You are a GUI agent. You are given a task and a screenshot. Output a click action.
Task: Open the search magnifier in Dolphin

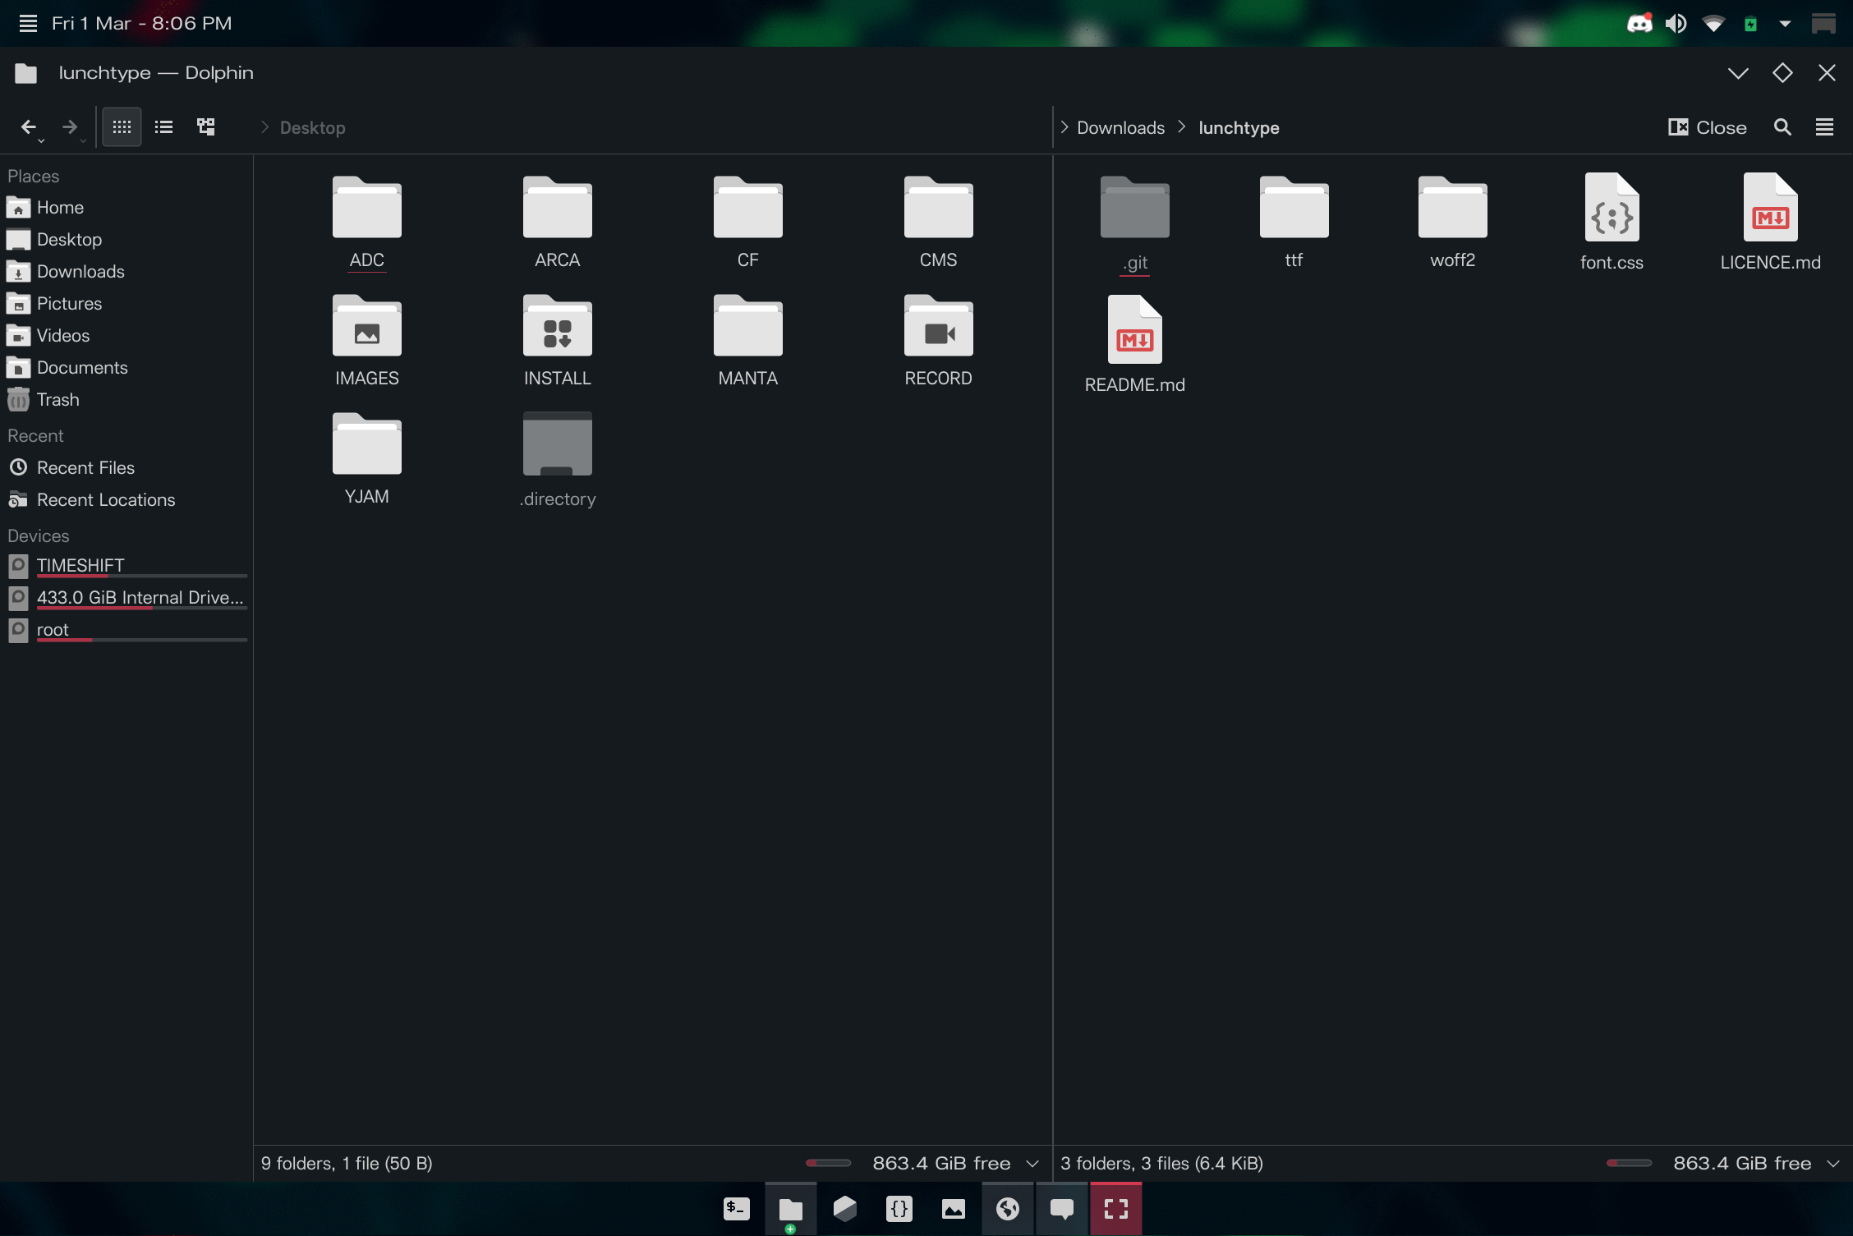(1782, 127)
